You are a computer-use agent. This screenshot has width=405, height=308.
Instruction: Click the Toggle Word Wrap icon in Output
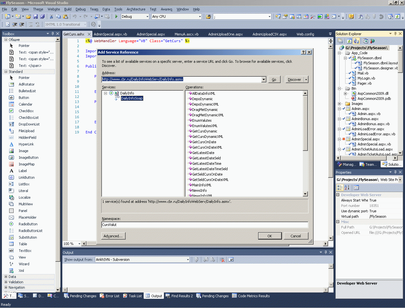tap(231, 260)
